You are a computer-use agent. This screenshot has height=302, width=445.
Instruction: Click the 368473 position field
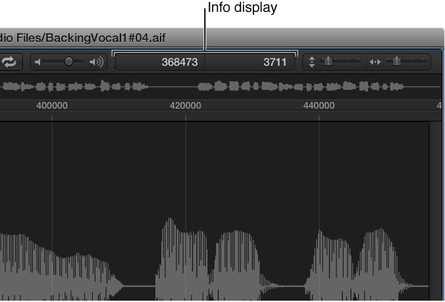pyautogui.click(x=160, y=62)
